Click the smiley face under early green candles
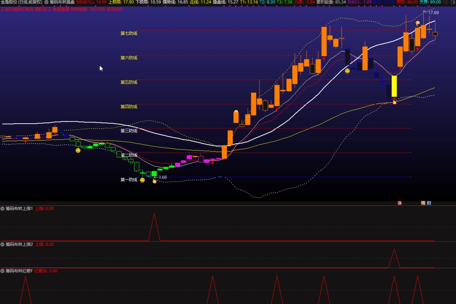 click(x=78, y=150)
